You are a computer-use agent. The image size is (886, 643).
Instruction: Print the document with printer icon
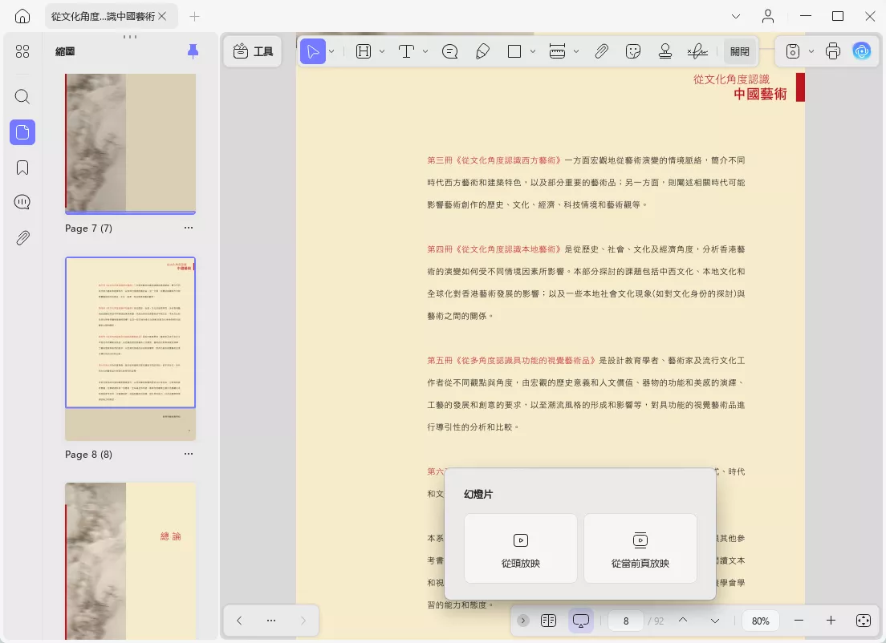tap(833, 52)
